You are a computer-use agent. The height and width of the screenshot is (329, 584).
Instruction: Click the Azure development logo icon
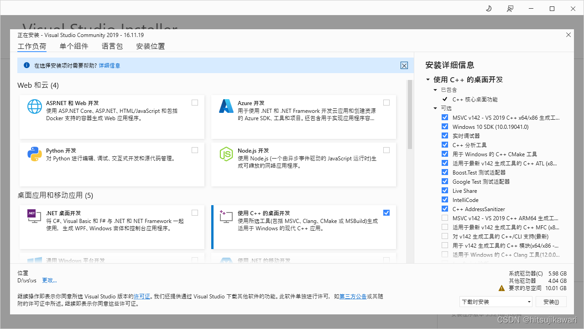(226, 106)
